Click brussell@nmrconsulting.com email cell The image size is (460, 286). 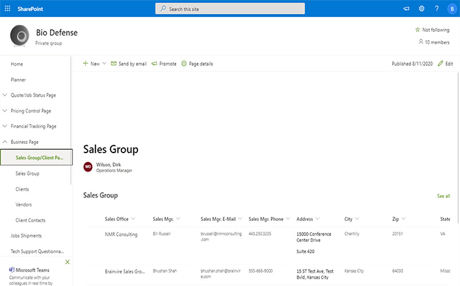[x=221, y=237]
